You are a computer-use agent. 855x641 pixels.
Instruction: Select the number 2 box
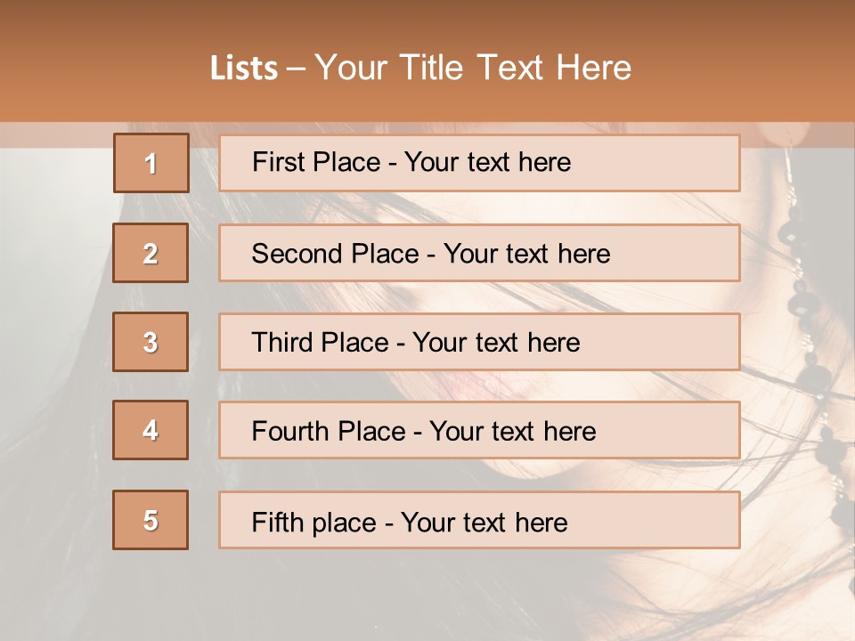(x=151, y=253)
